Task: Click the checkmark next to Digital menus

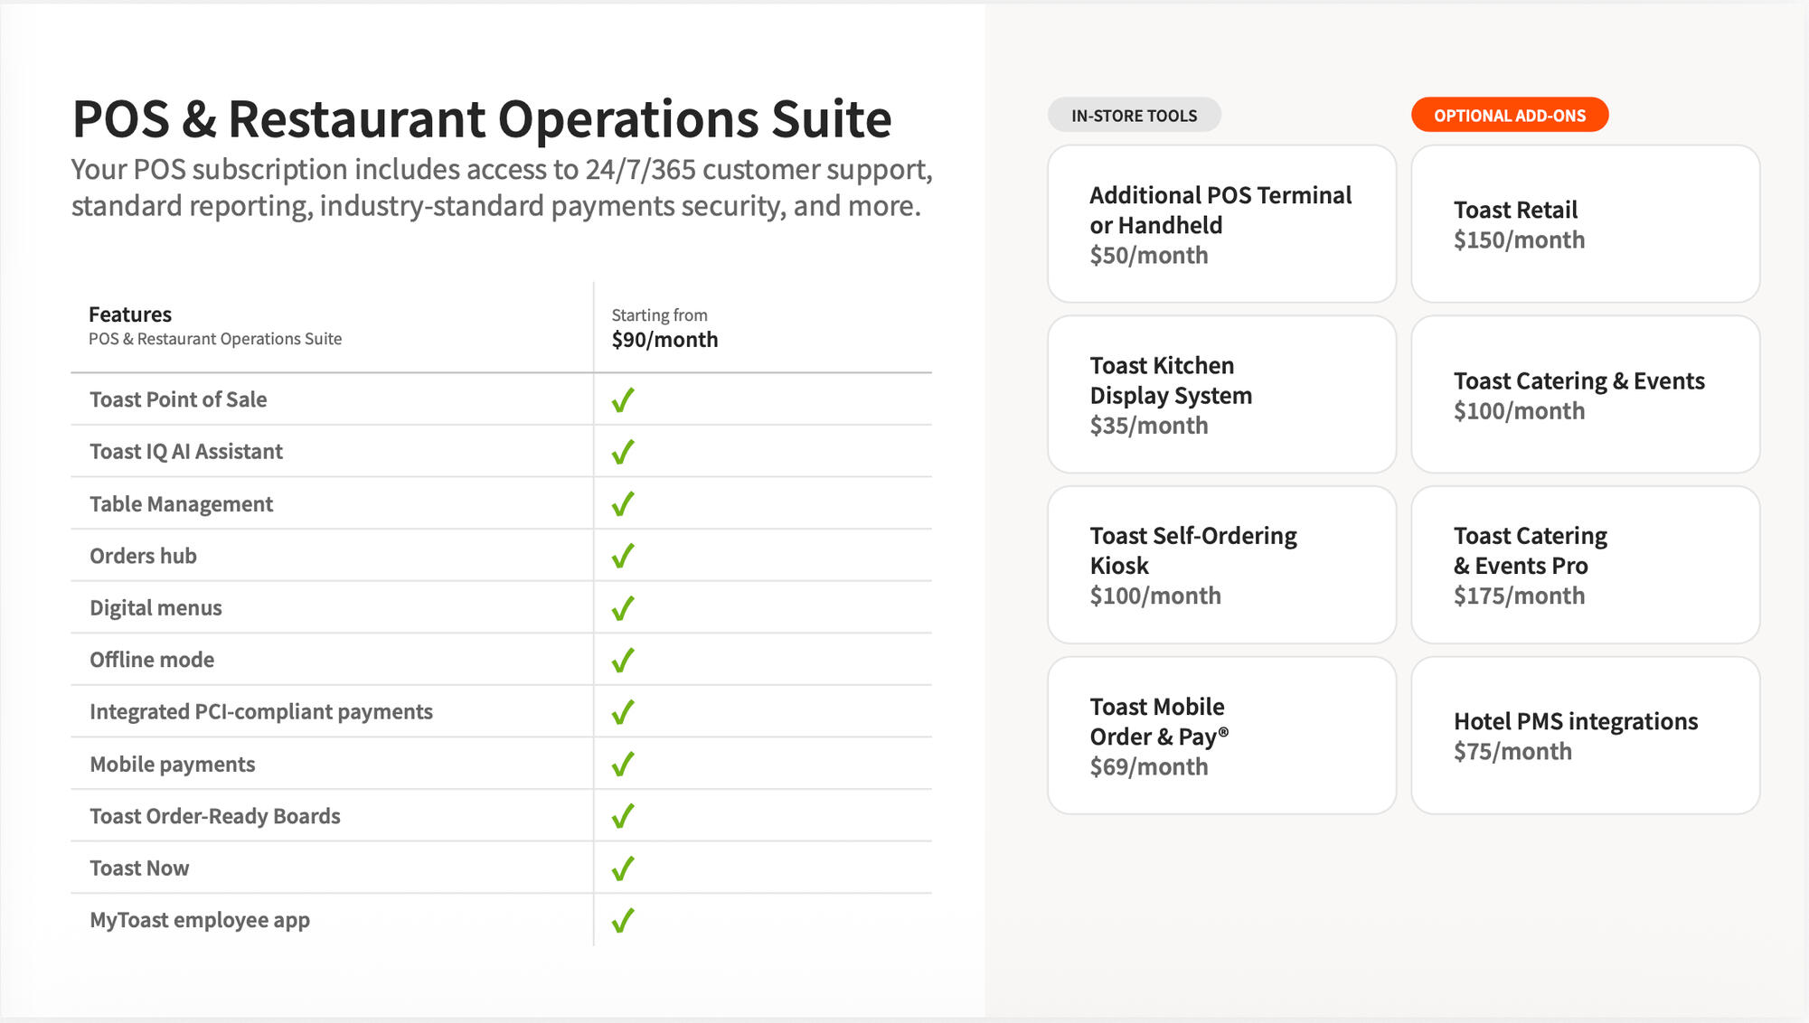Action: tap(623, 608)
